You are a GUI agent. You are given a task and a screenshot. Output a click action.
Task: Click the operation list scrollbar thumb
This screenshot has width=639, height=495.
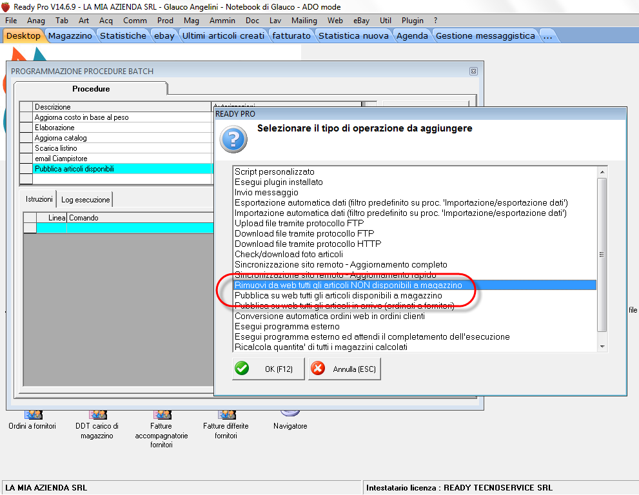(x=602, y=255)
